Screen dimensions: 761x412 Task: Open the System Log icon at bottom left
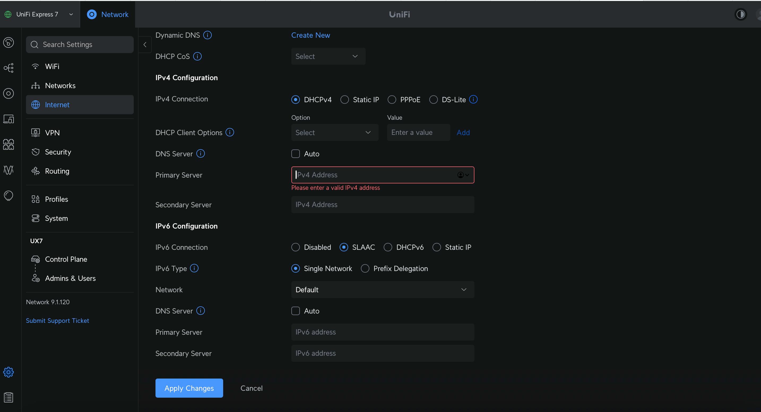tap(8, 397)
